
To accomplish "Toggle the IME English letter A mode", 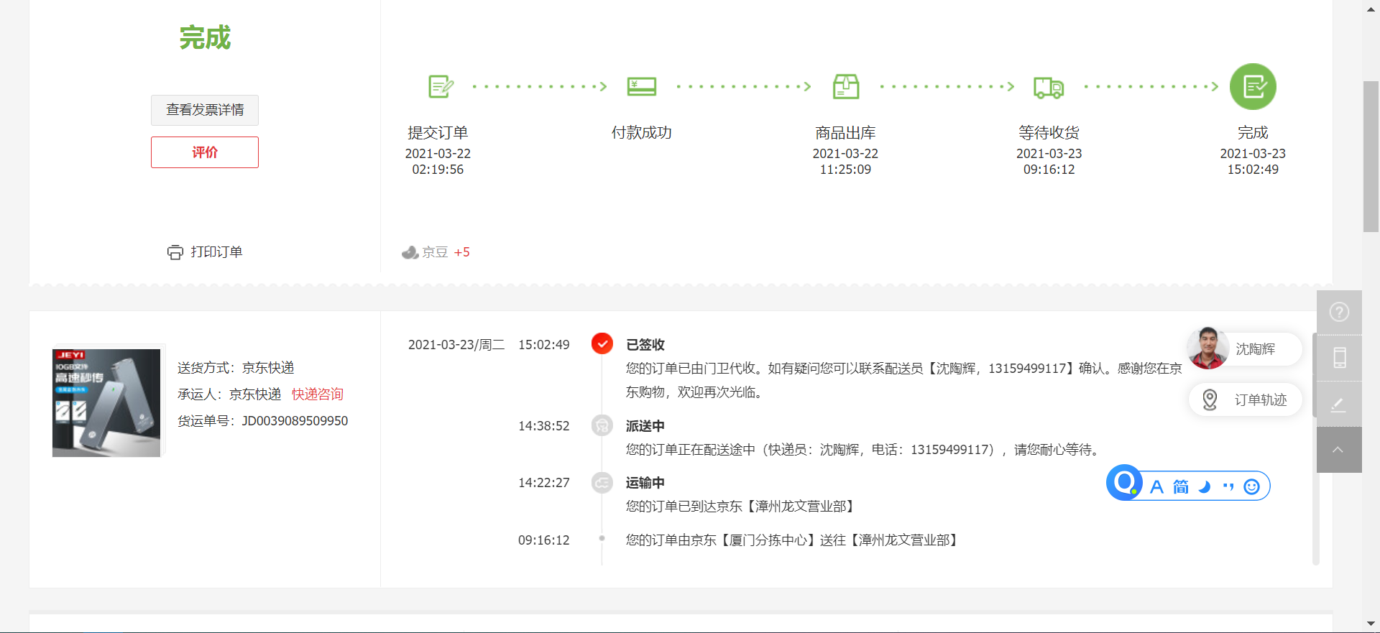I will coord(1156,486).
